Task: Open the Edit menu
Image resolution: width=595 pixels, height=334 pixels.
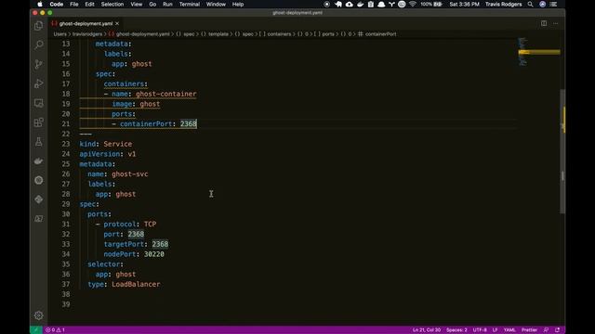Action: coord(89,4)
